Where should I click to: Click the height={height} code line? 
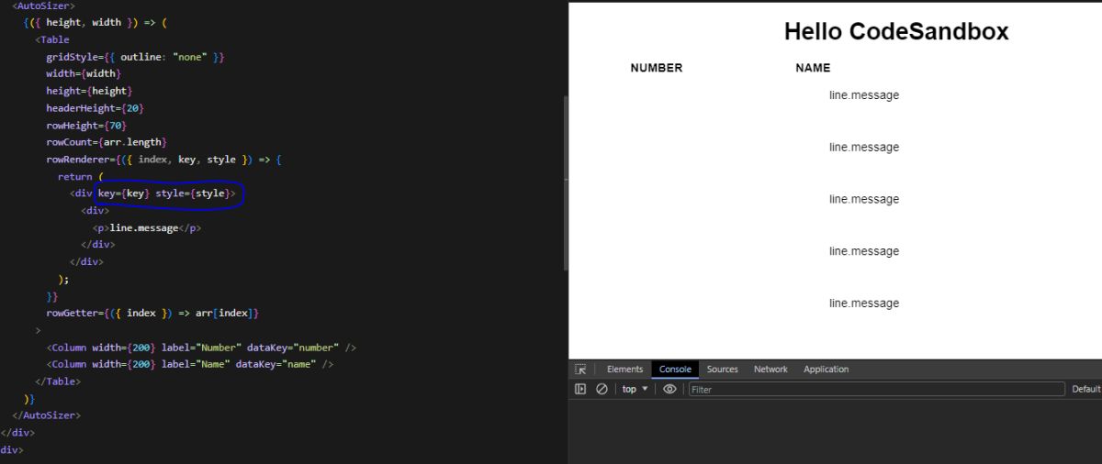click(x=89, y=91)
